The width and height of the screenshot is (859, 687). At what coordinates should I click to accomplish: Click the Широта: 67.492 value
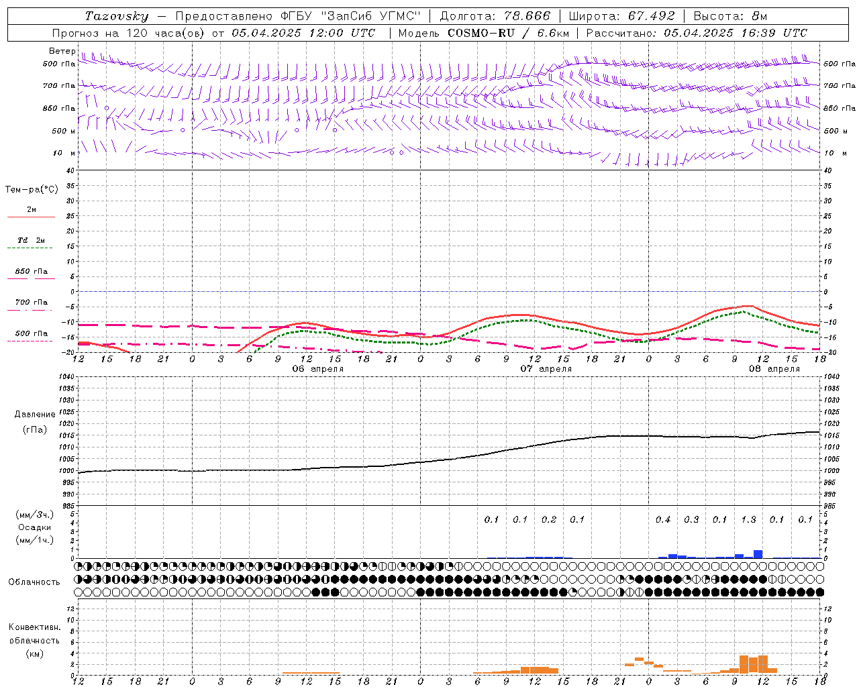pos(621,16)
